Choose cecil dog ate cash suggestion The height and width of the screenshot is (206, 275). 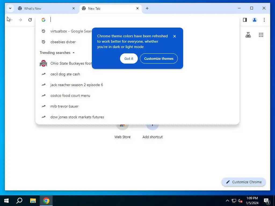[137, 74]
